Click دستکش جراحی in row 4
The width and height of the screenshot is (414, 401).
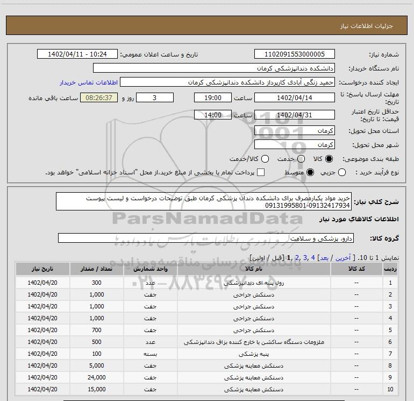point(254,318)
